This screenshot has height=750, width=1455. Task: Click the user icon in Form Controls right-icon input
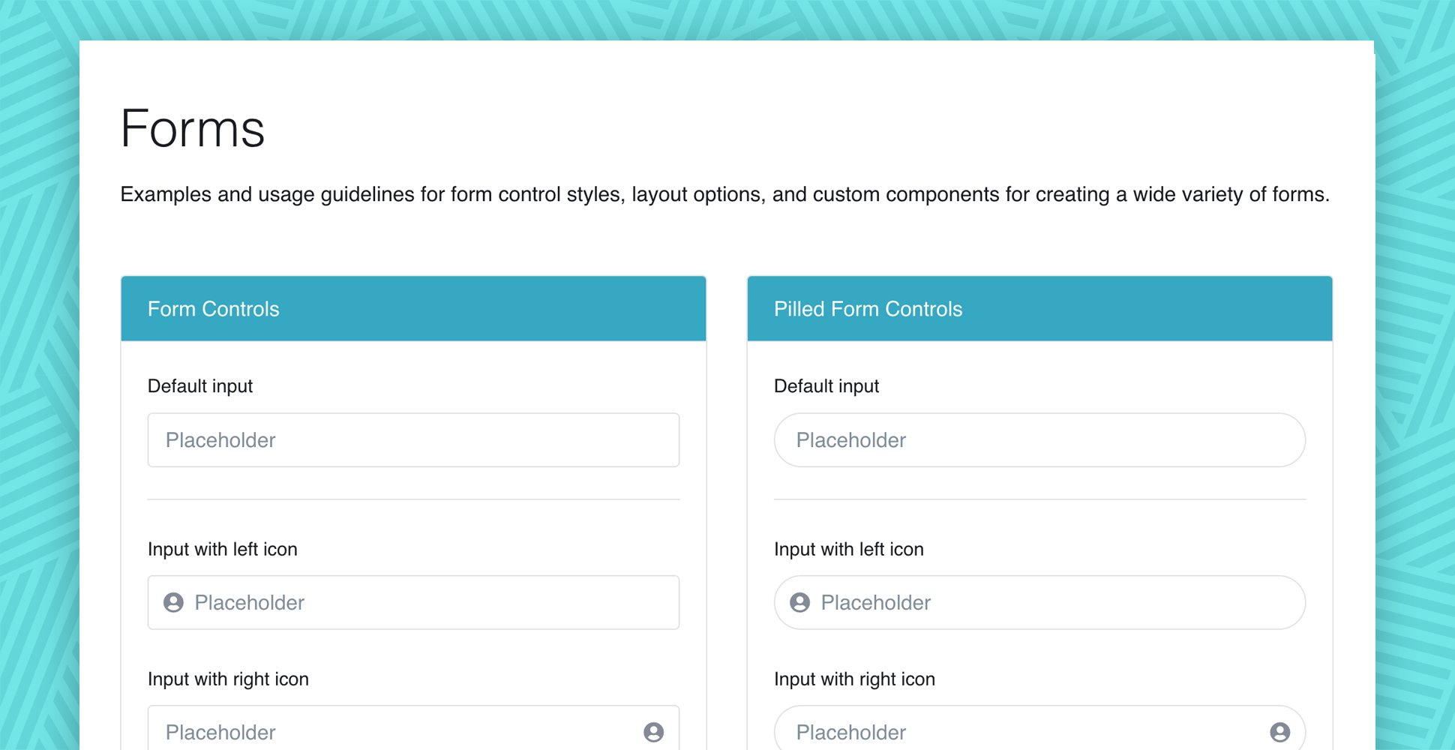(x=653, y=732)
